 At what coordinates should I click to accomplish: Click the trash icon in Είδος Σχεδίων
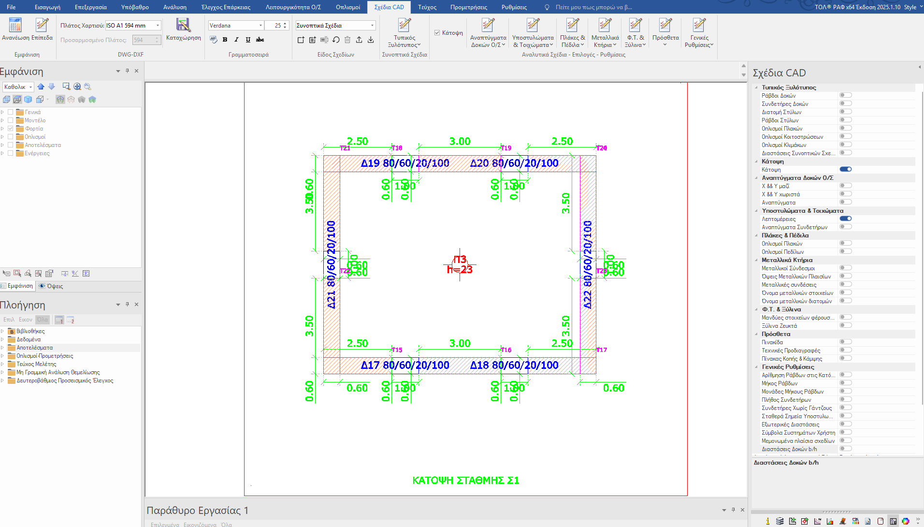[347, 40]
